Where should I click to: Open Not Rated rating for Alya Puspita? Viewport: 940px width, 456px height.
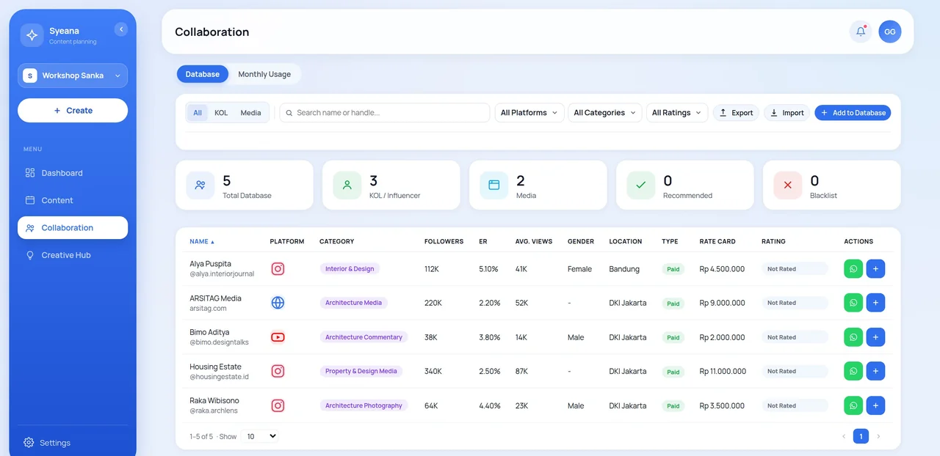[795, 269]
